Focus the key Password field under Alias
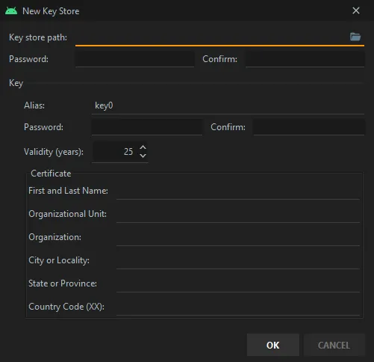Viewport: 374px width, 362px height. pos(146,127)
